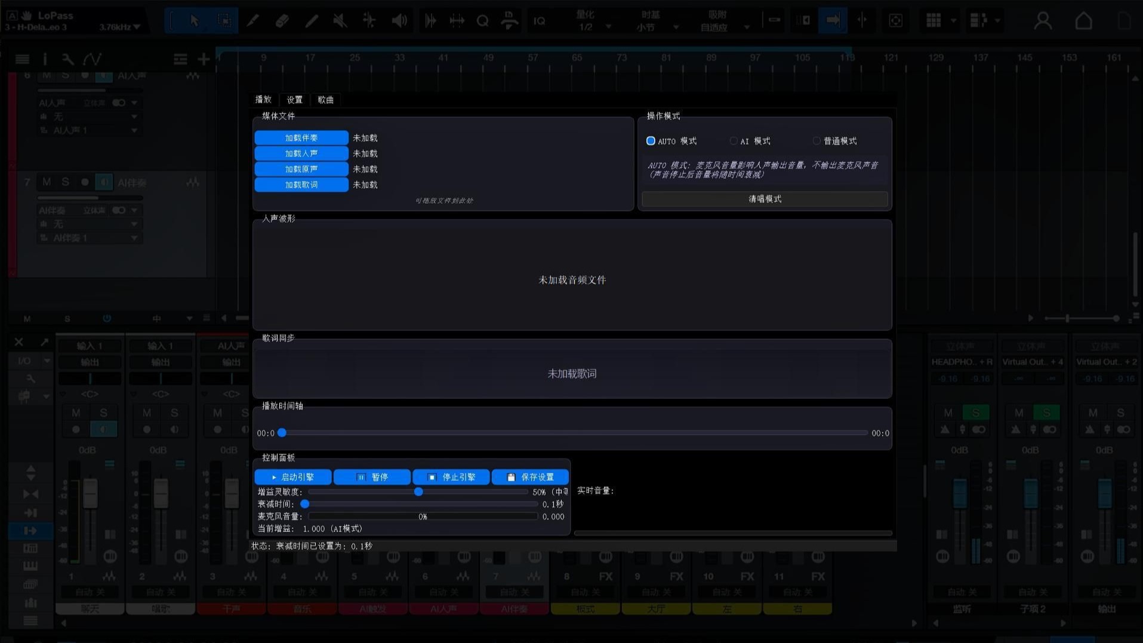The width and height of the screenshot is (1143, 643).
Task: Open the track list icon above tracks
Action: [x=22, y=59]
